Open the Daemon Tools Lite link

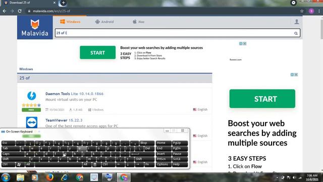click(74, 94)
